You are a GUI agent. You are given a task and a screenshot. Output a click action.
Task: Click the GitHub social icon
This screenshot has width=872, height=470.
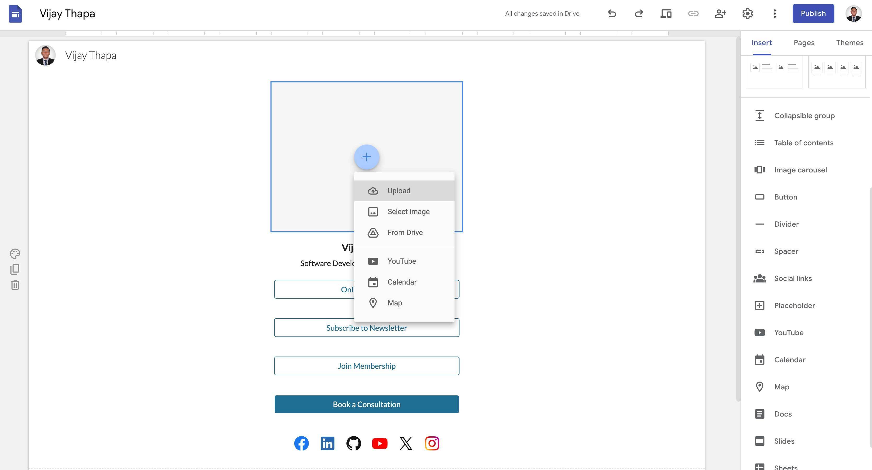[x=353, y=443]
